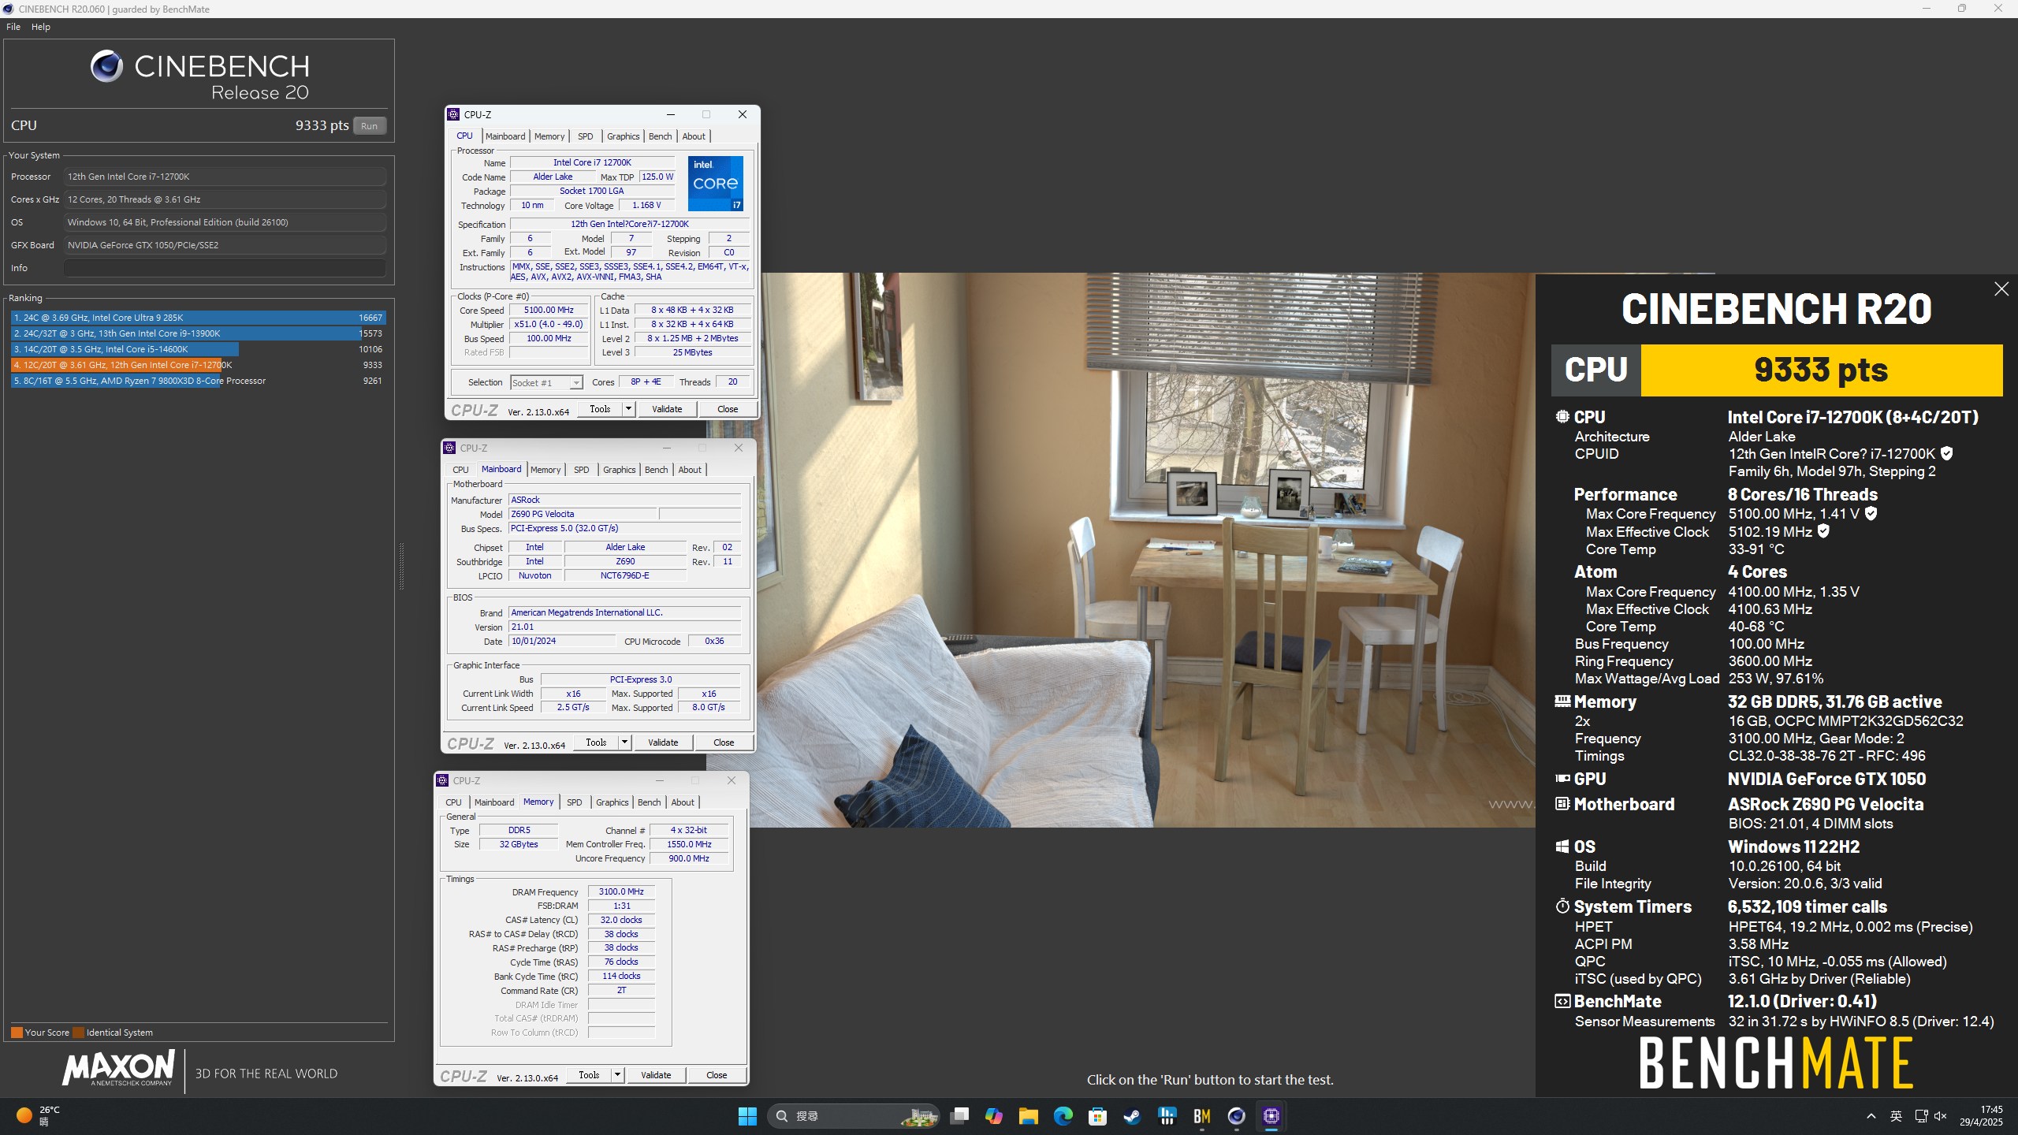Open the weather widget showing 26°C

(38, 1115)
